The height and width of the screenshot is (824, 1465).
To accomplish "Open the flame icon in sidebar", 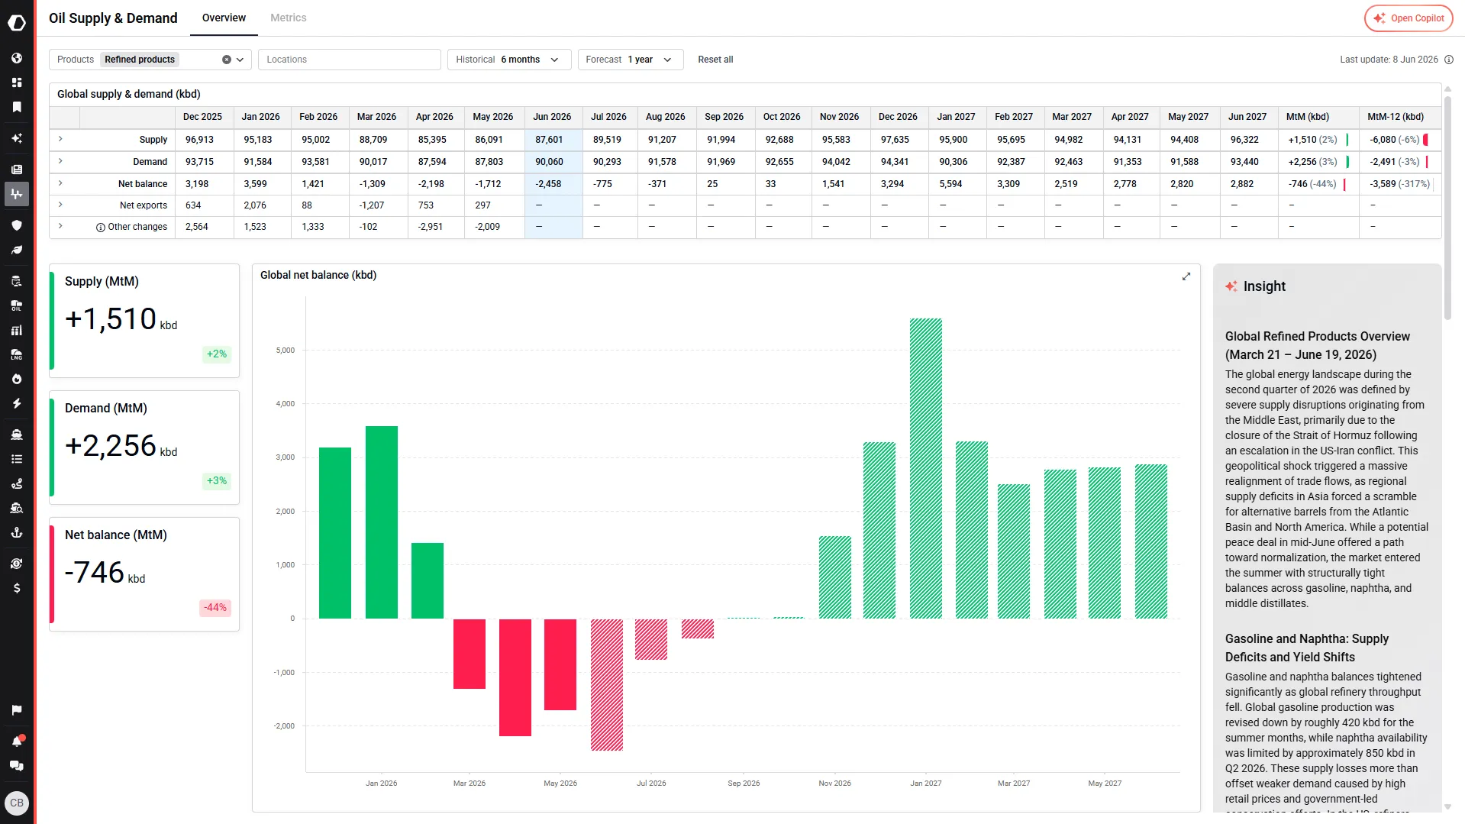I will point(17,379).
